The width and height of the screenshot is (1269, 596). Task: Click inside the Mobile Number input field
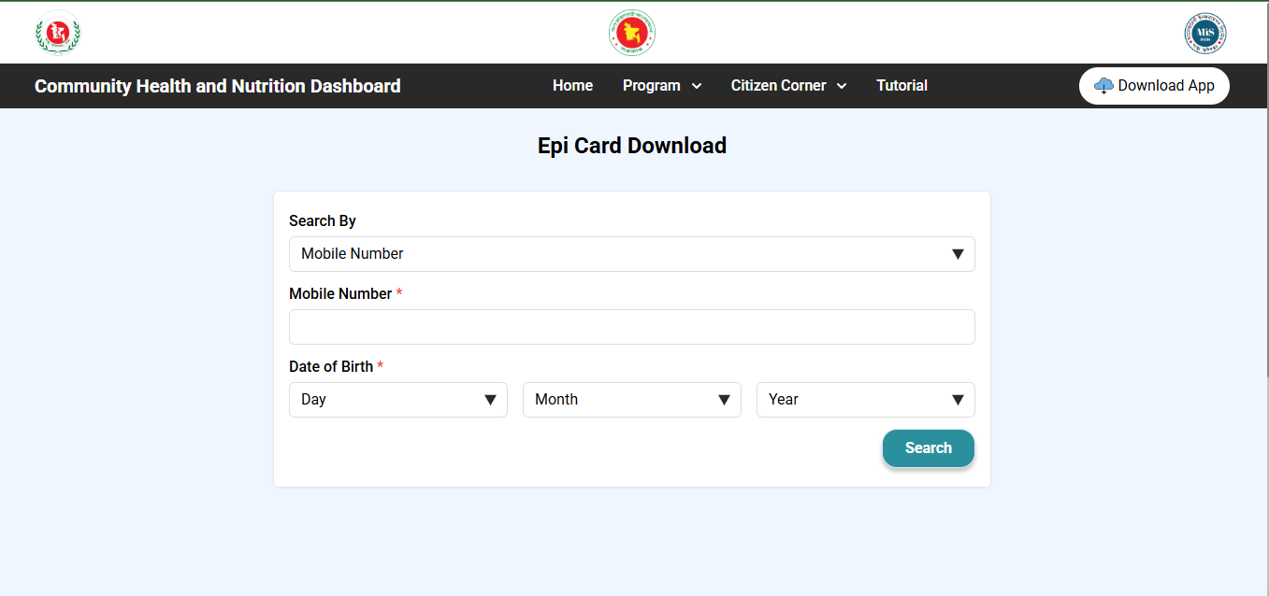pyautogui.click(x=632, y=326)
